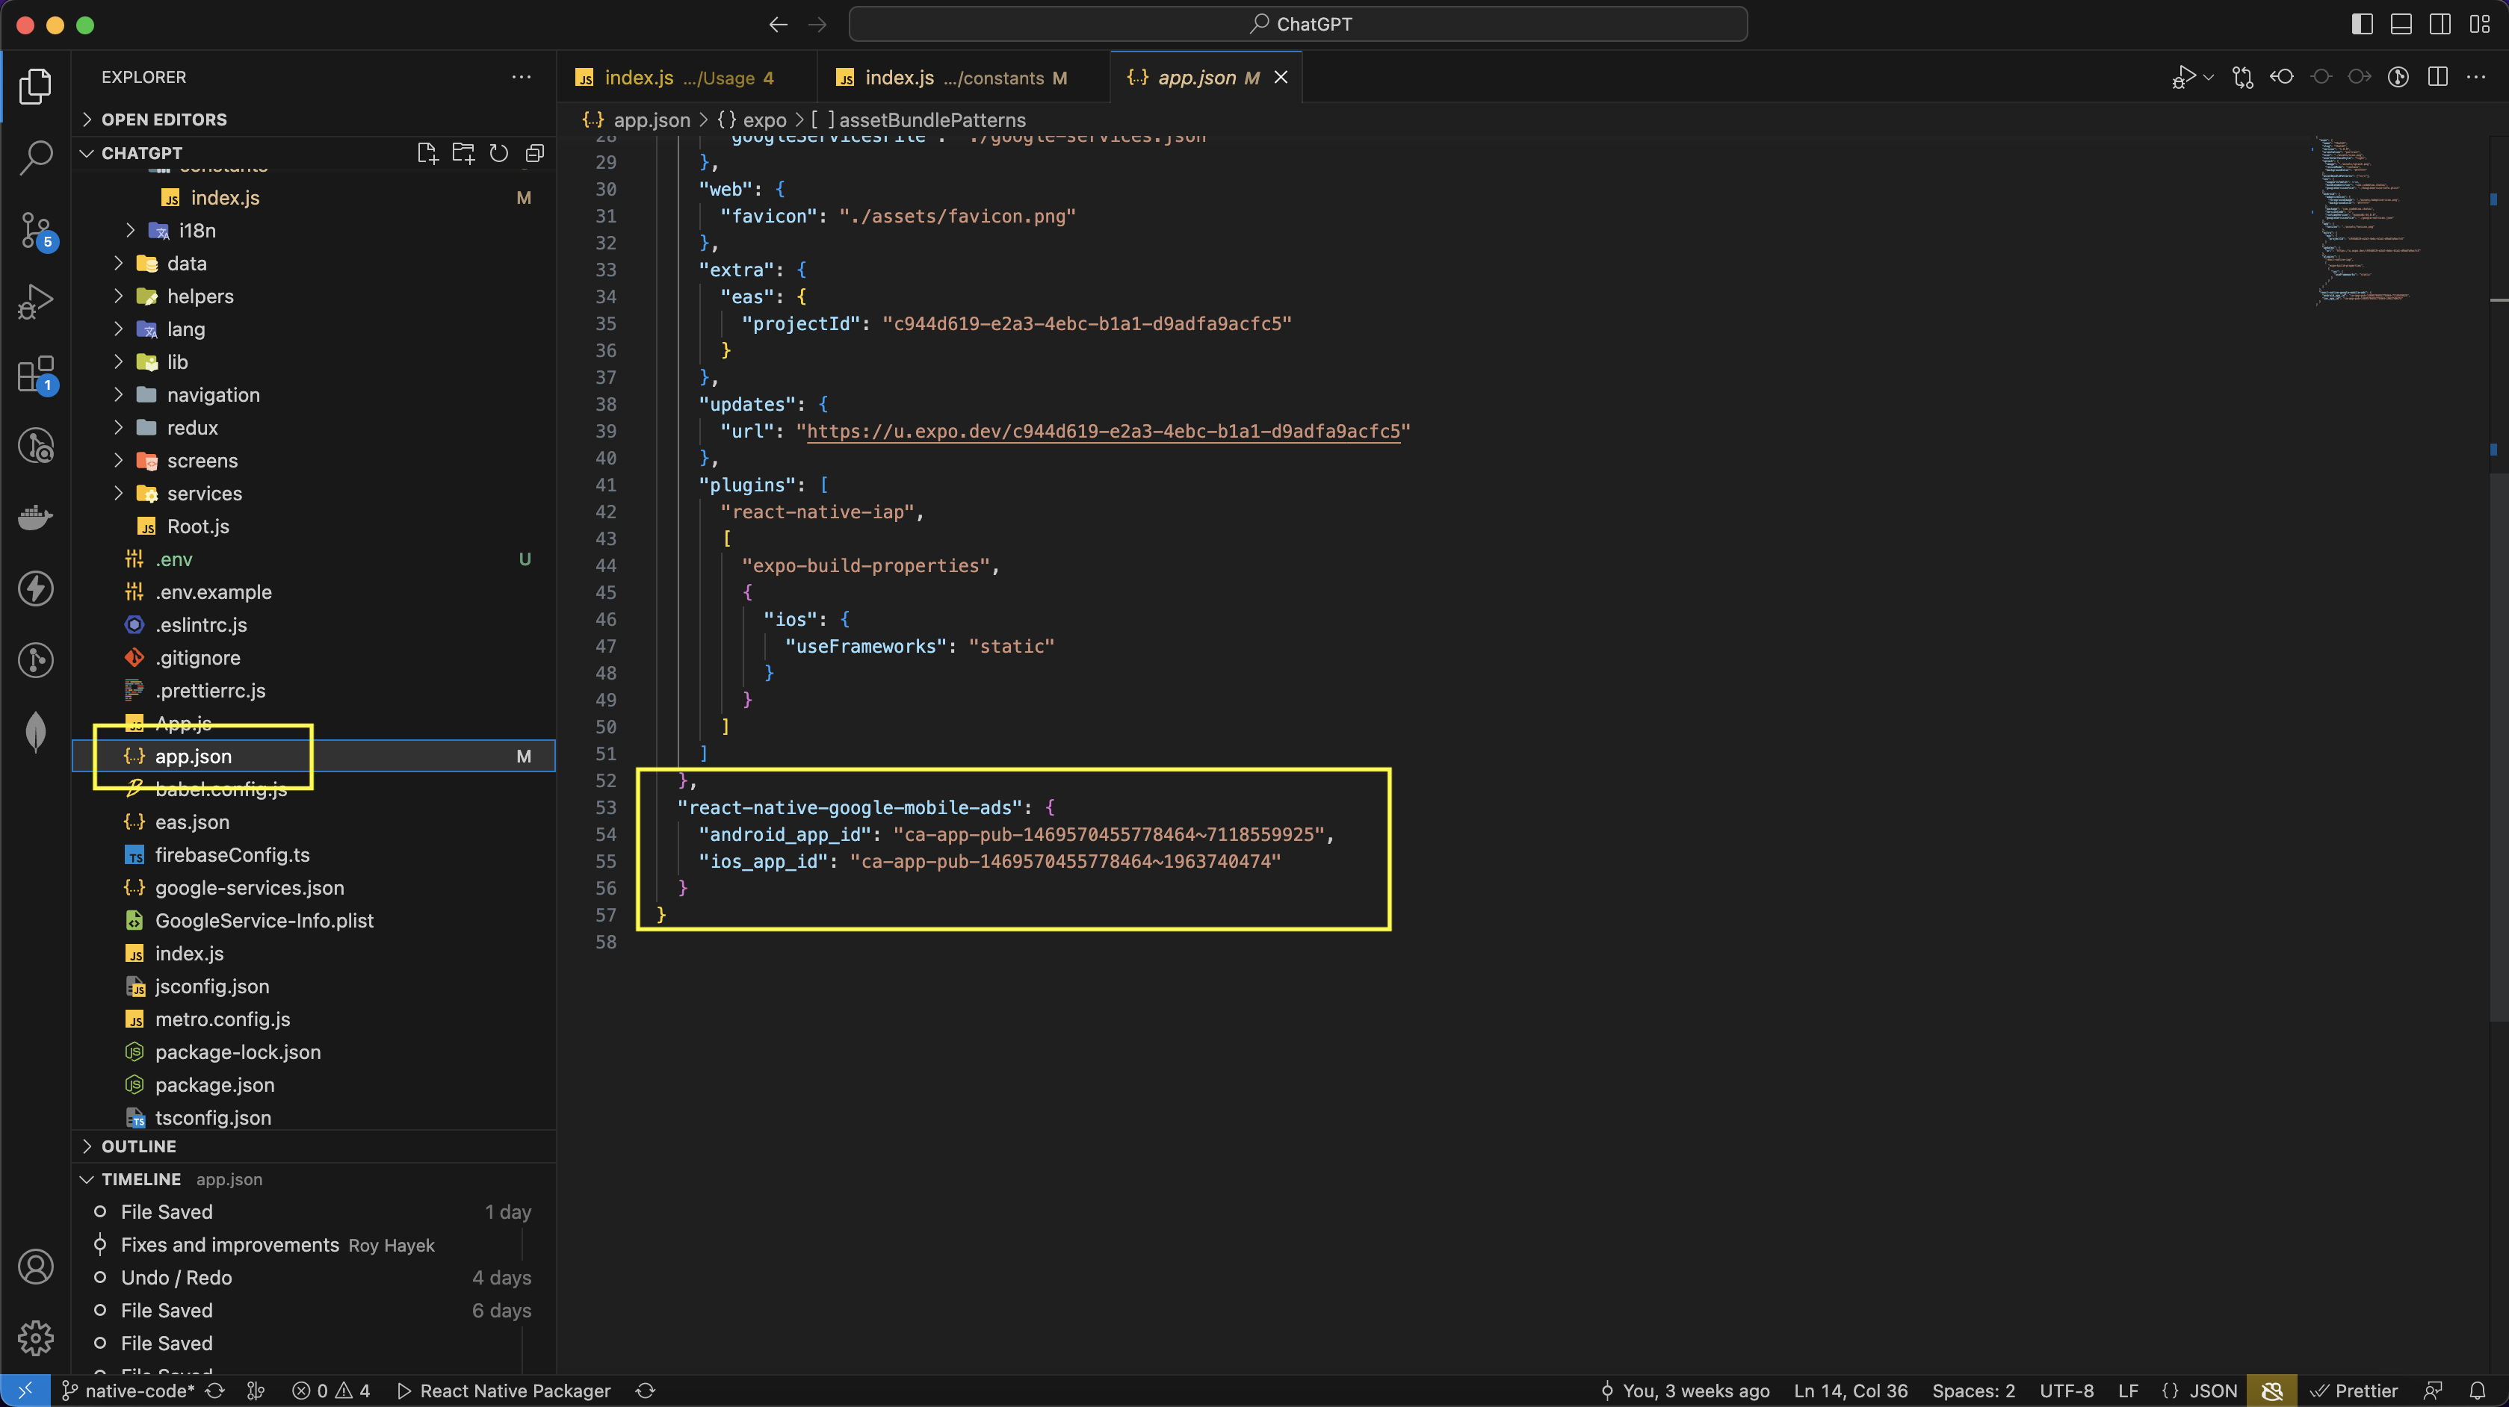Open eas.json in the file tree

coord(314,821)
